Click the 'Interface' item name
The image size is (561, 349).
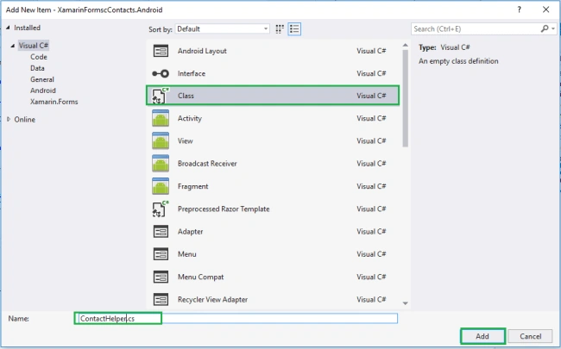[x=192, y=73]
